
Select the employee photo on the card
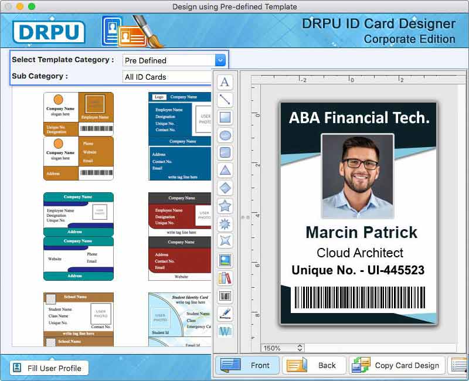coord(358,176)
